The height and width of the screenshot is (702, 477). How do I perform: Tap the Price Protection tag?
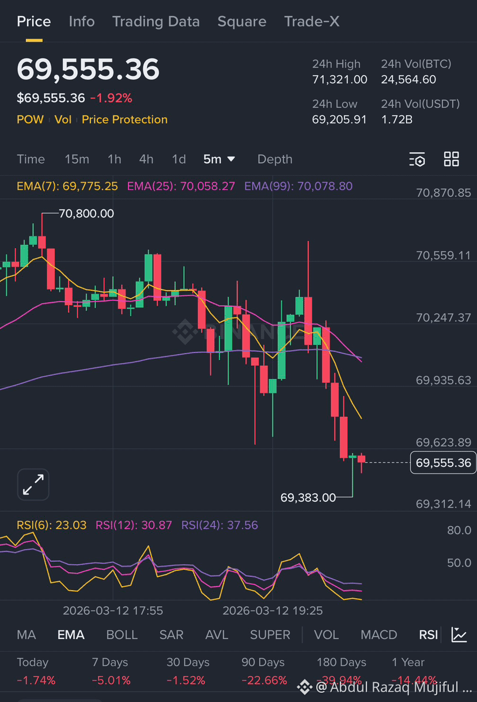[x=125, y=119]
